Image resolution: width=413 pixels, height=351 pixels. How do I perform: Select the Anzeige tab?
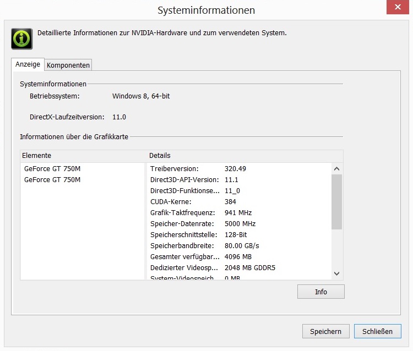click(x=28, y=64)
